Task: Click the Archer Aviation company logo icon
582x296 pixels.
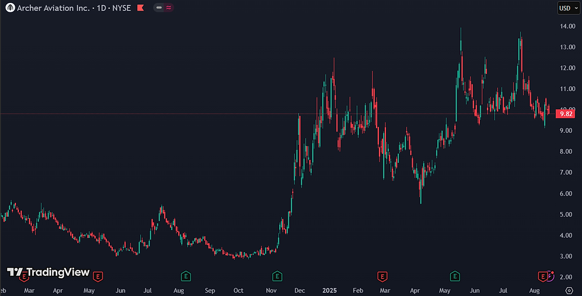Action: coord(11,8)
